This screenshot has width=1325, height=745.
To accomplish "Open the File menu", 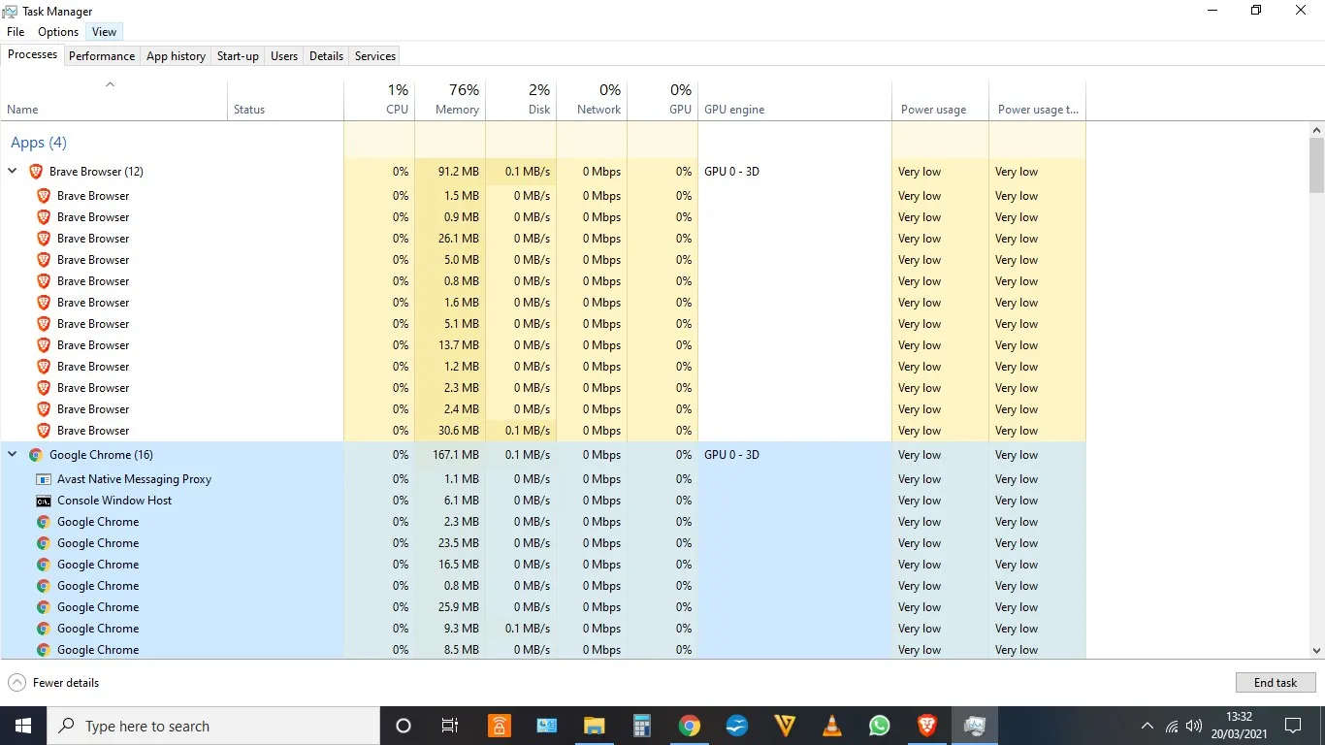I will [16, 32].
